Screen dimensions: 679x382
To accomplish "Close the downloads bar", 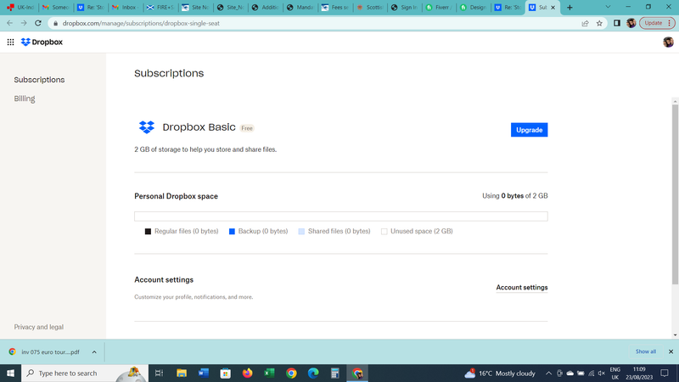I will pos(671,351).
